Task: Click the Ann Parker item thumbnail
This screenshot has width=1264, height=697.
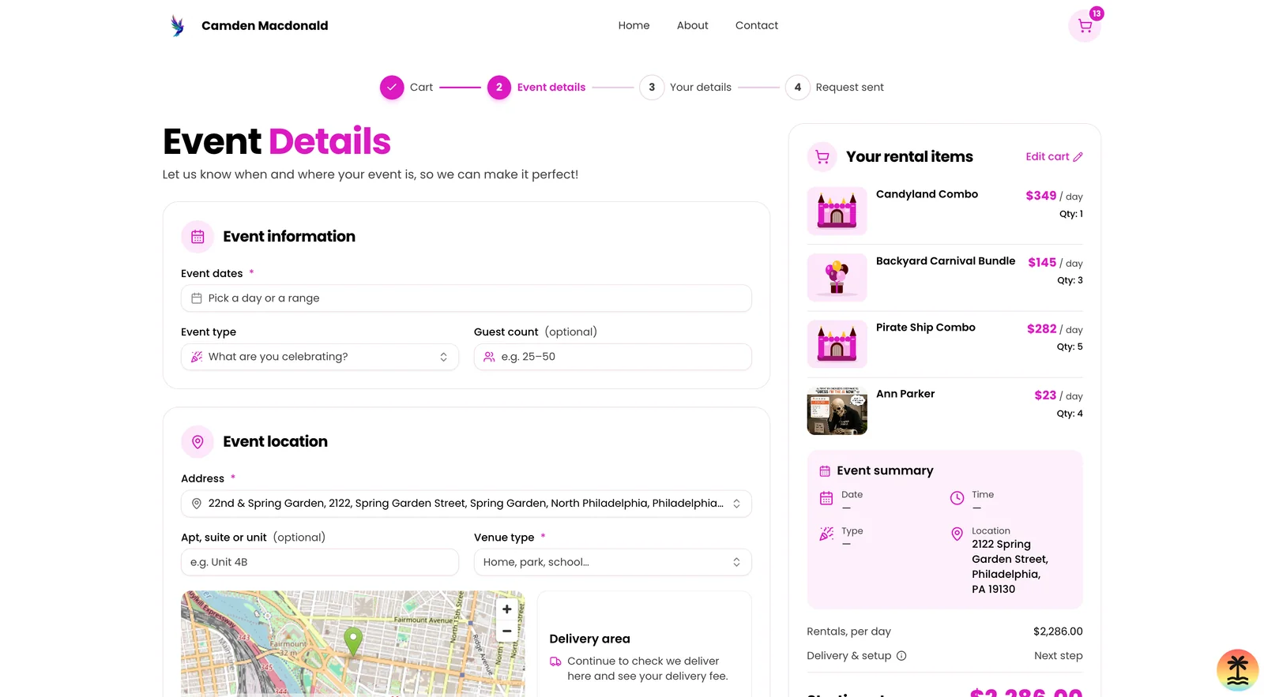Action: pos(837,410)
